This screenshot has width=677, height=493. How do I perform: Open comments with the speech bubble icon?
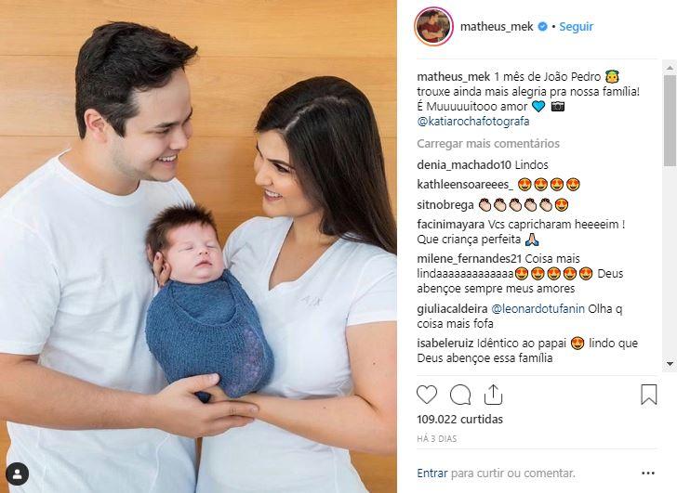tap(460, 395)
